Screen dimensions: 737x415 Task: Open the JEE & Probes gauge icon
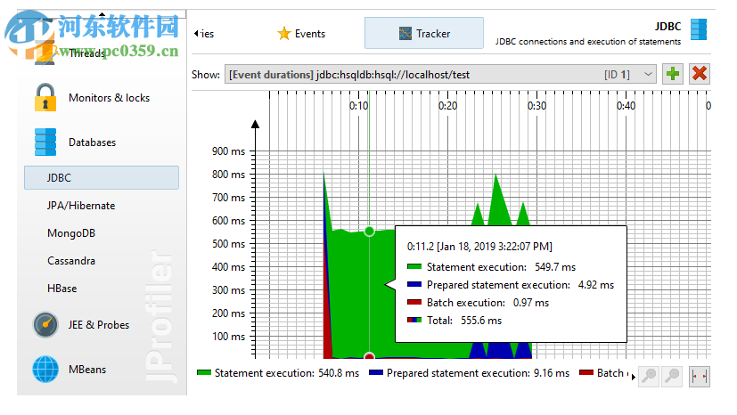point(45,324)
